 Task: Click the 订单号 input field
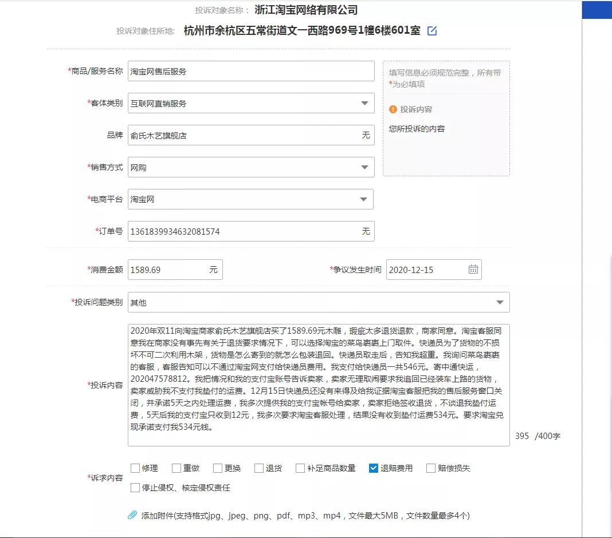[x=251, y=231]
